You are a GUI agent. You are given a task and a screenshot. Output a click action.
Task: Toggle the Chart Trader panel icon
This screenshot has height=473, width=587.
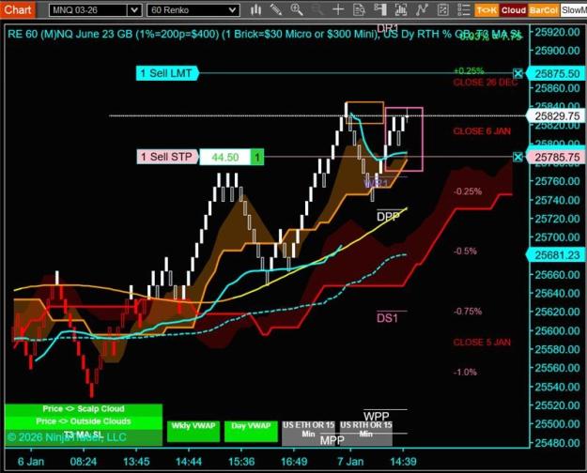[x=380, y=9]
